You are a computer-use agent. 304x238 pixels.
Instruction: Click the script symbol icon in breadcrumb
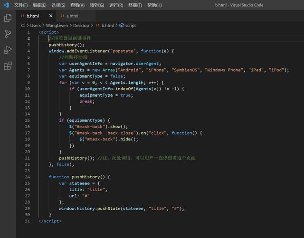point(122,25)
